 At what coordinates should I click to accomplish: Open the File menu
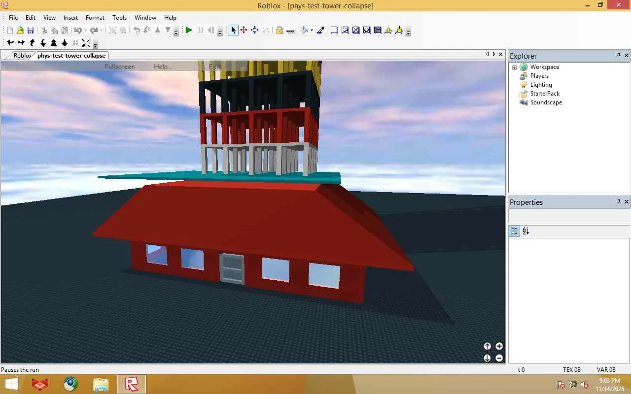(13, 18)
